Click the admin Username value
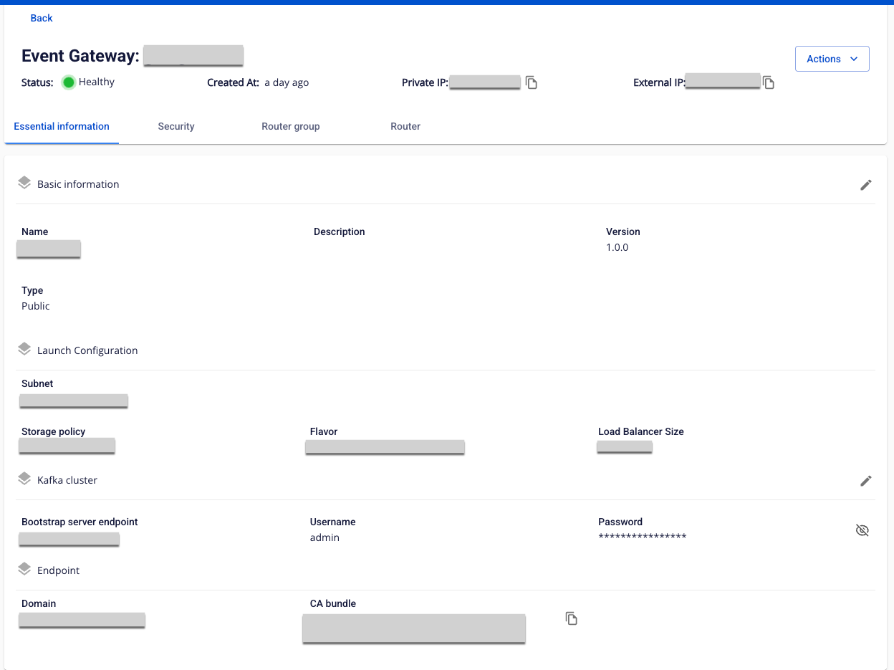The height and width of the screenshot is (670, 894). (x=325, y=537)
